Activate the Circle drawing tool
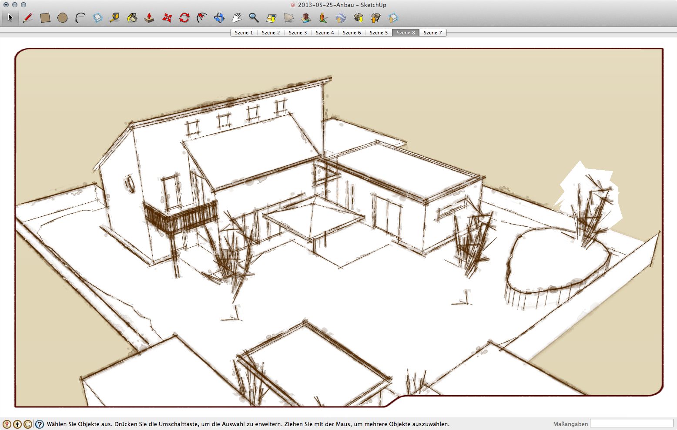The height and width of the screenshot is (430, 677). point(63,18)
